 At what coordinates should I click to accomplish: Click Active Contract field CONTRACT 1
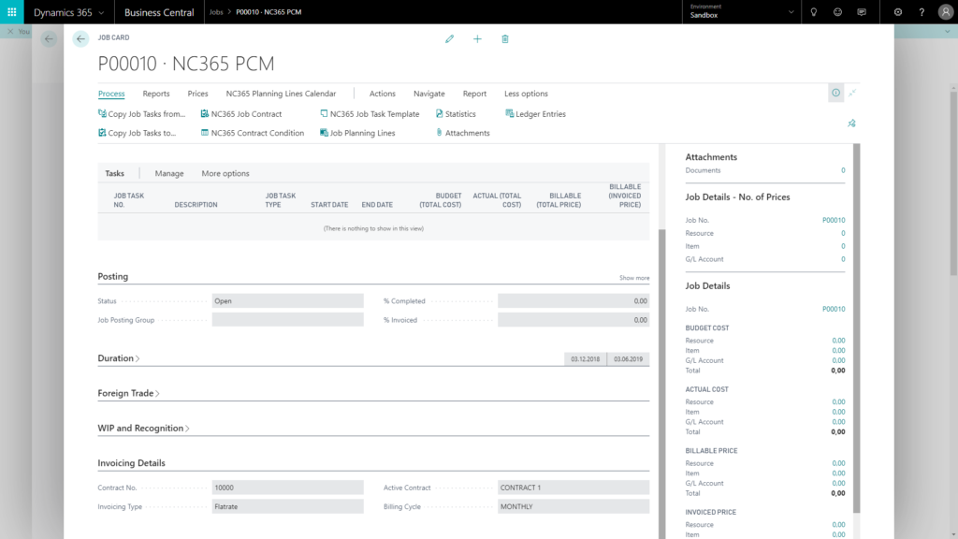click(573, 488)
